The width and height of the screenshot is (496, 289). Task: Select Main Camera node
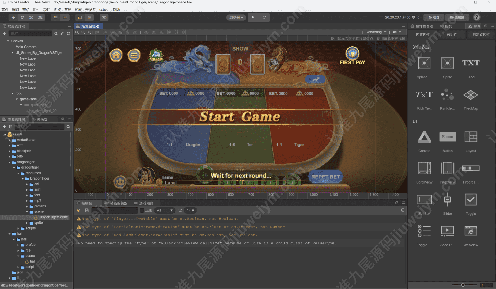pyautogui.click(x=26, y=47)
